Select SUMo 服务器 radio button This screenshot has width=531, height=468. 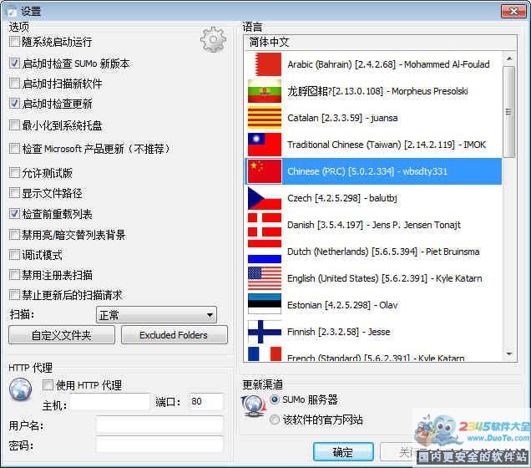(275, 399)
